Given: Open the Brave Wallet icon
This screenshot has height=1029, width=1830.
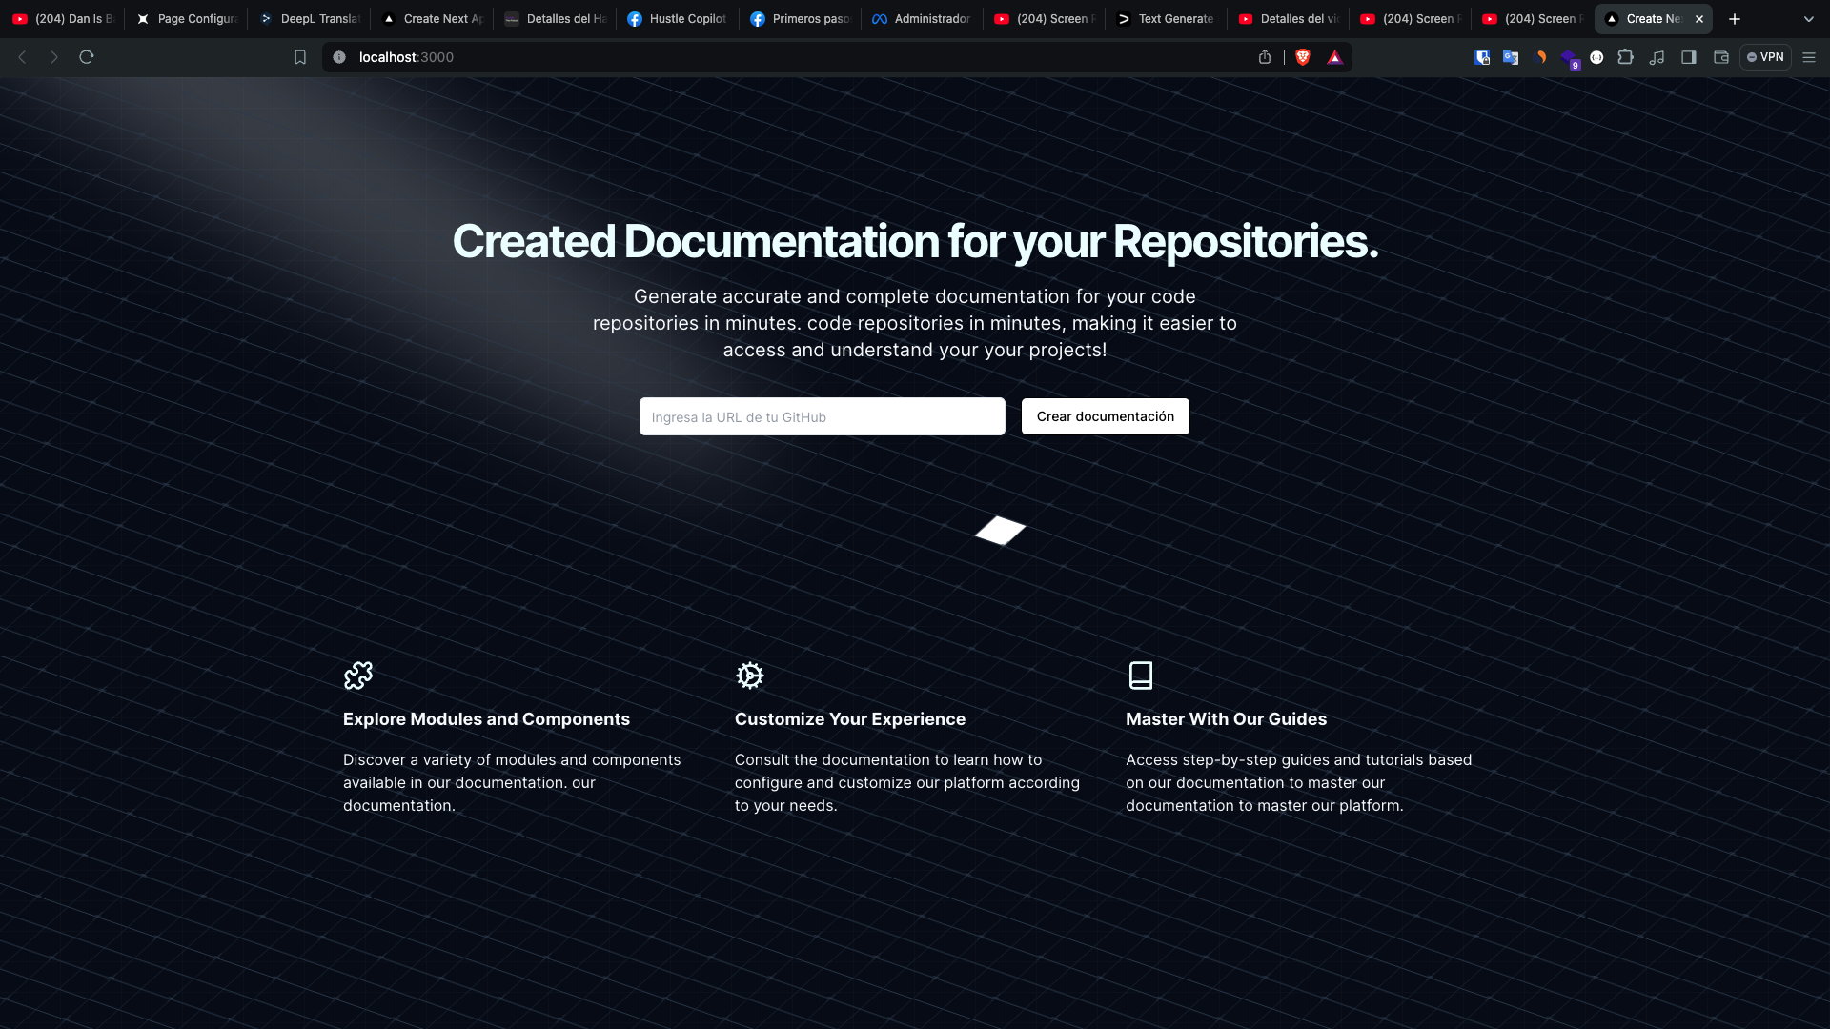Looking at the screenshot, I should coord(1721,57).
